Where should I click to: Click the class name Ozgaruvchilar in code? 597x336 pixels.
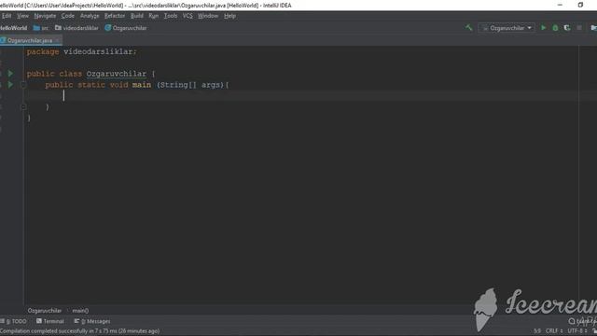[x=116, y=74]
